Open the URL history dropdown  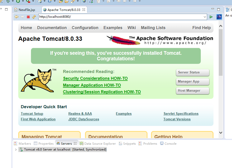point(205,17)
